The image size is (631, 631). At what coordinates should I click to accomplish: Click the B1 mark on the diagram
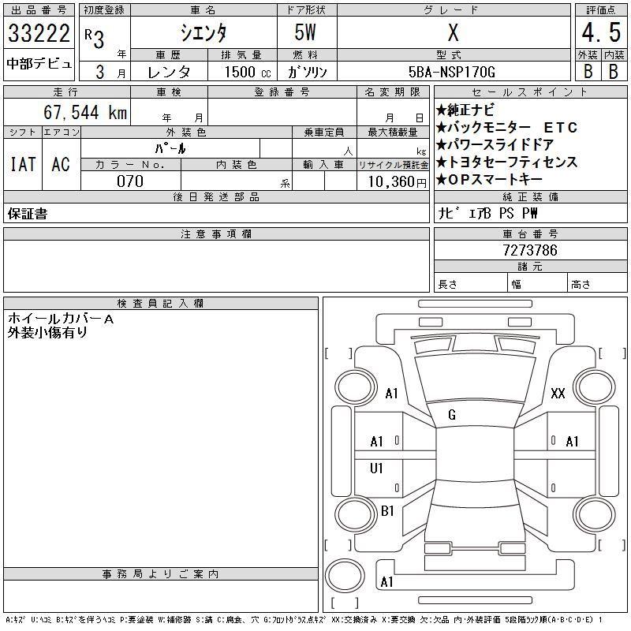point(387,511)
